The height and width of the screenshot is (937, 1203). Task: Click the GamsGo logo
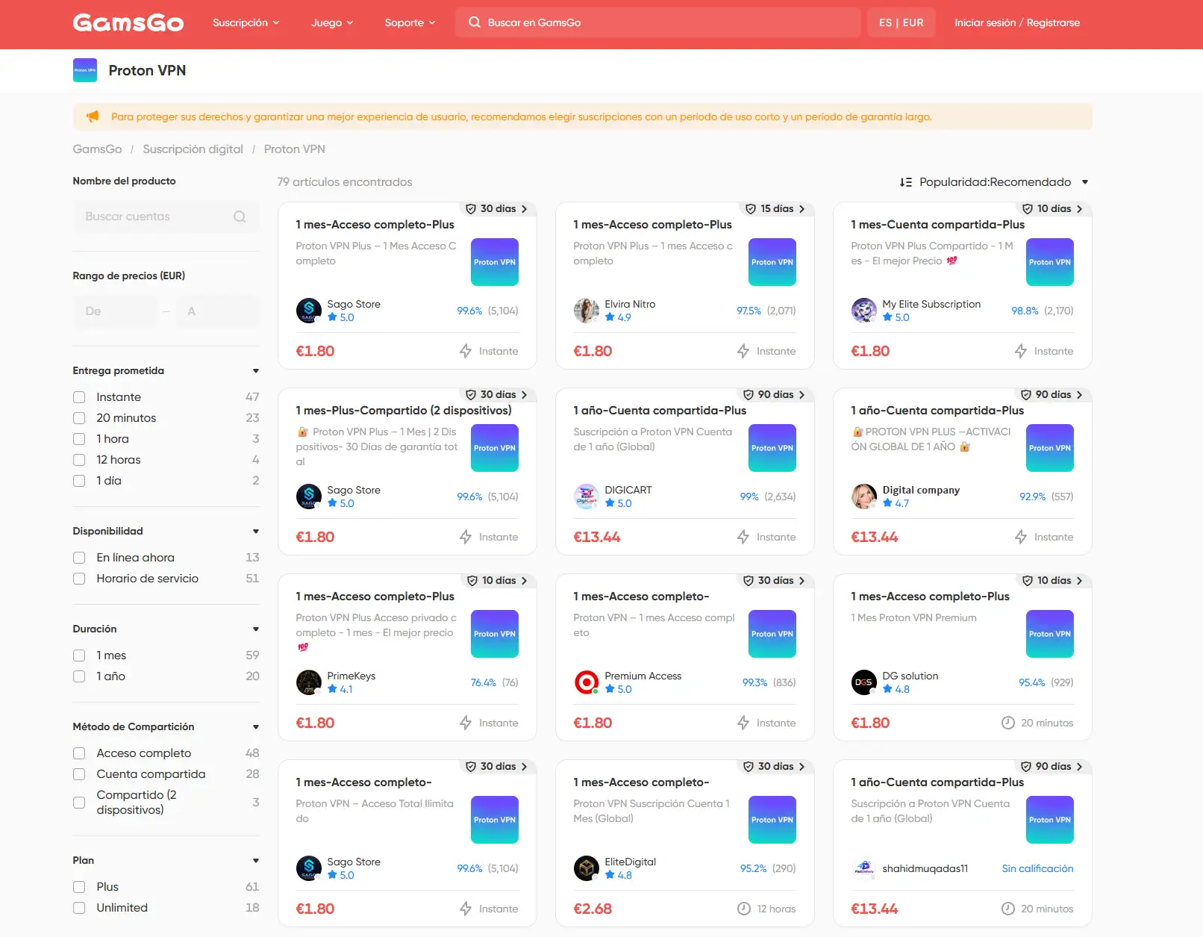128,22
